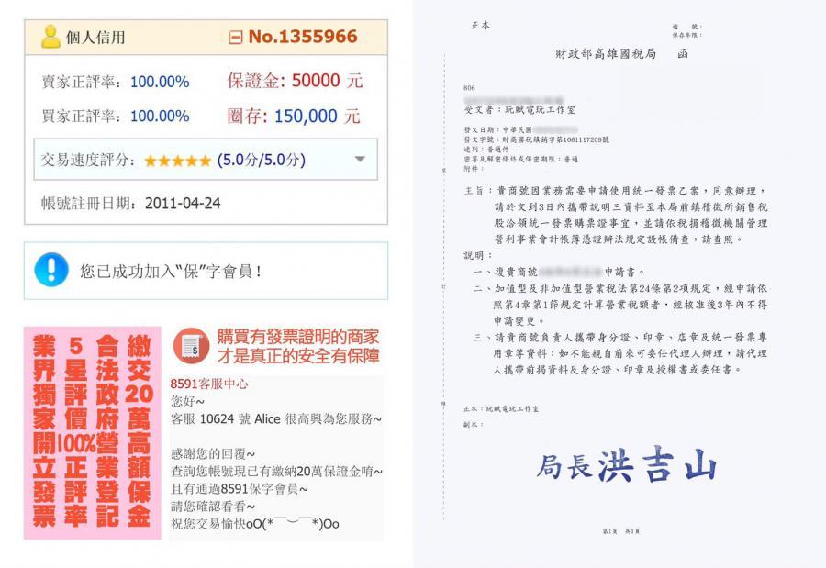Click the 賣家正評率 100.00% value
Viewport: 826px width, 568px height.
tap(160, 82)
